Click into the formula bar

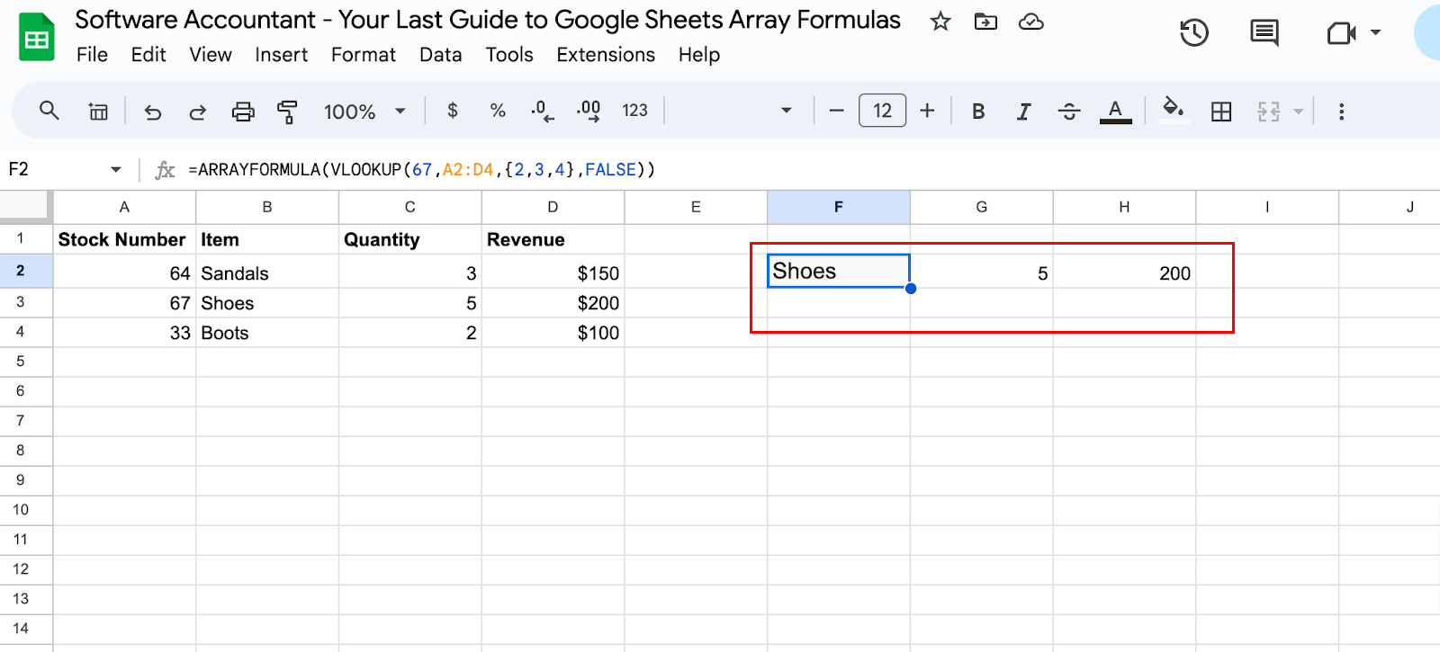(810, 169)
